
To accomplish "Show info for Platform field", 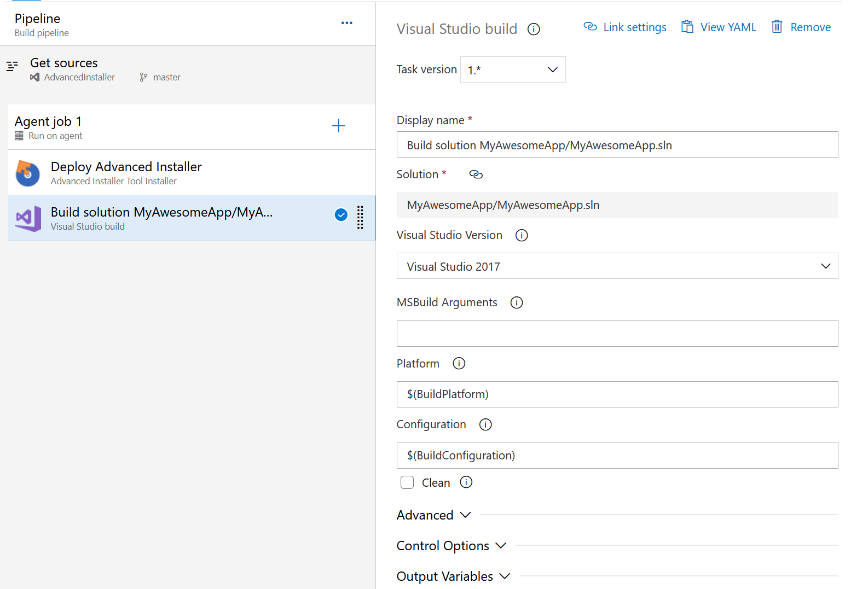I will 459,364.
